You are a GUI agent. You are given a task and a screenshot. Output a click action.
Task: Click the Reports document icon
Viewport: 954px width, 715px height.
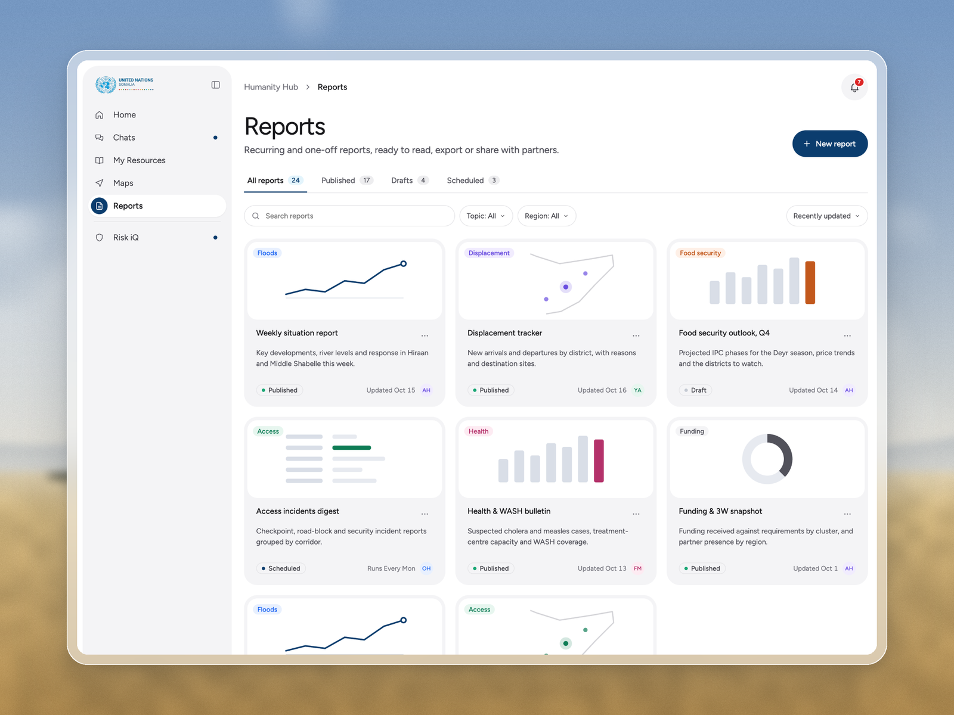[x=100, y=206]
